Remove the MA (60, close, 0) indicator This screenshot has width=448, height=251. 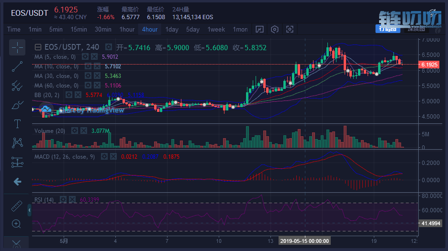coord(97,85)
